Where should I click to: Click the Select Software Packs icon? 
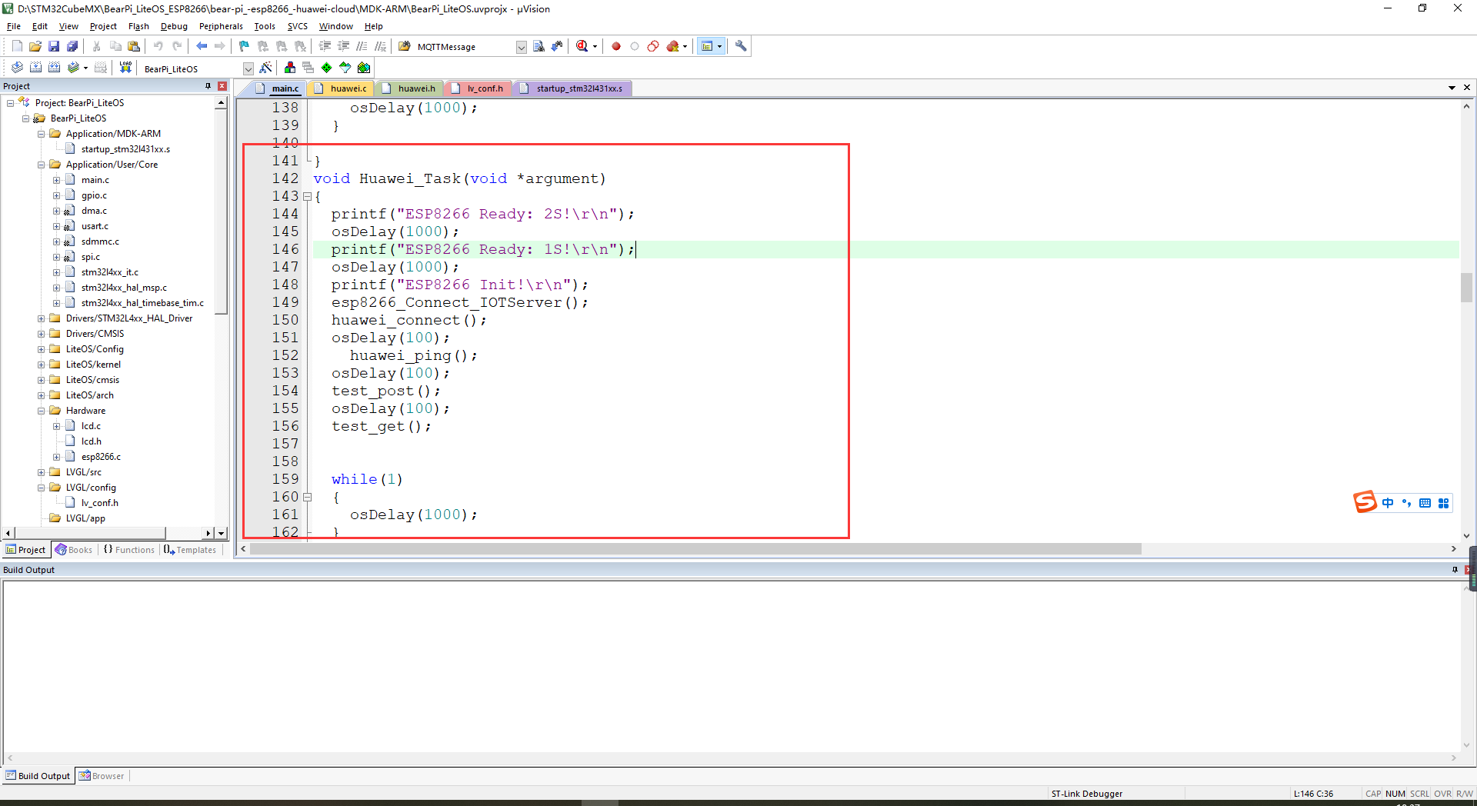click(x=345, y=68)
